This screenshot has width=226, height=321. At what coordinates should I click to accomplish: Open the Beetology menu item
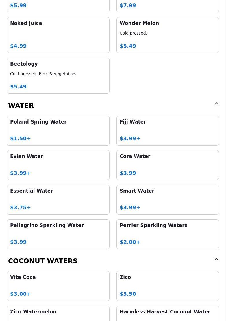[58, 75]
